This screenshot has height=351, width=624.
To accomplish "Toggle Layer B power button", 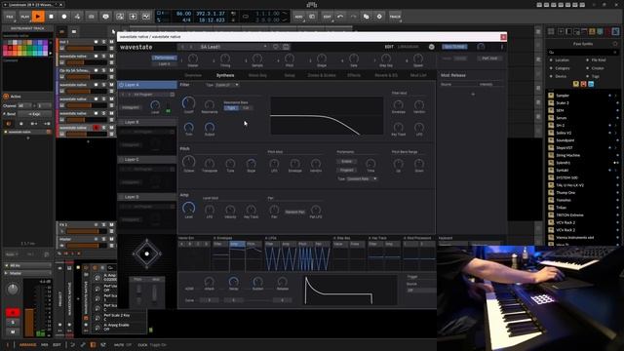I will coord(121,122).
